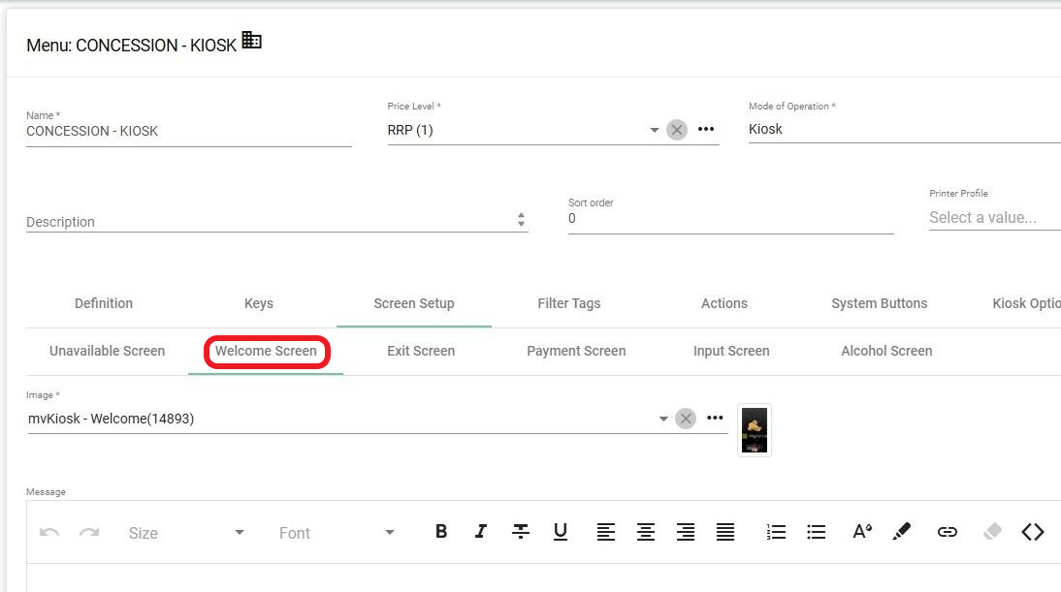Center align the message text
1061x592 pixels.
point(645,531)
